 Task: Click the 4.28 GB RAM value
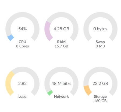61,29
